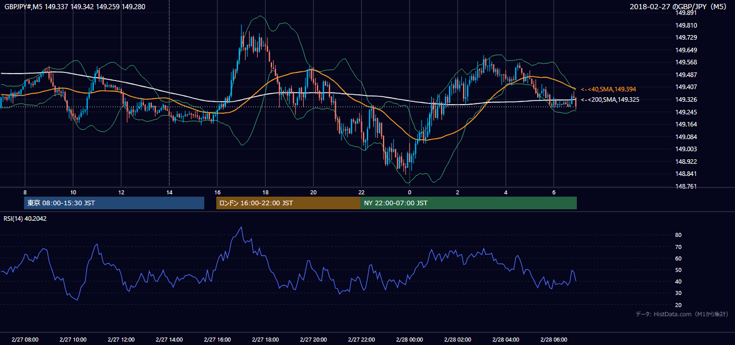Click the bottom date label 2/27 10:00
735x345 pixels.
pos(73,340)
